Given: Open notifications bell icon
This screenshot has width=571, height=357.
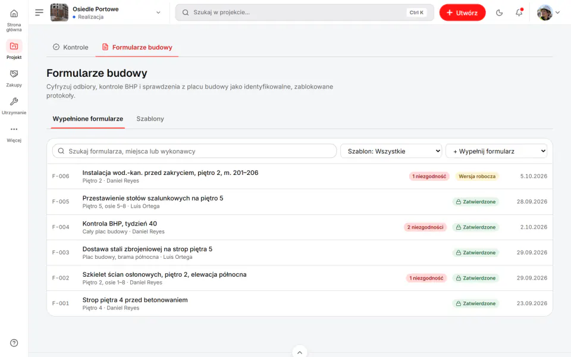Looking at the screenshot, I should [x=519, y=12].
